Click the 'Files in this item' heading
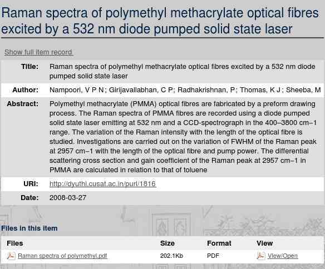This screenshot has height=269, width=325. 29,228
